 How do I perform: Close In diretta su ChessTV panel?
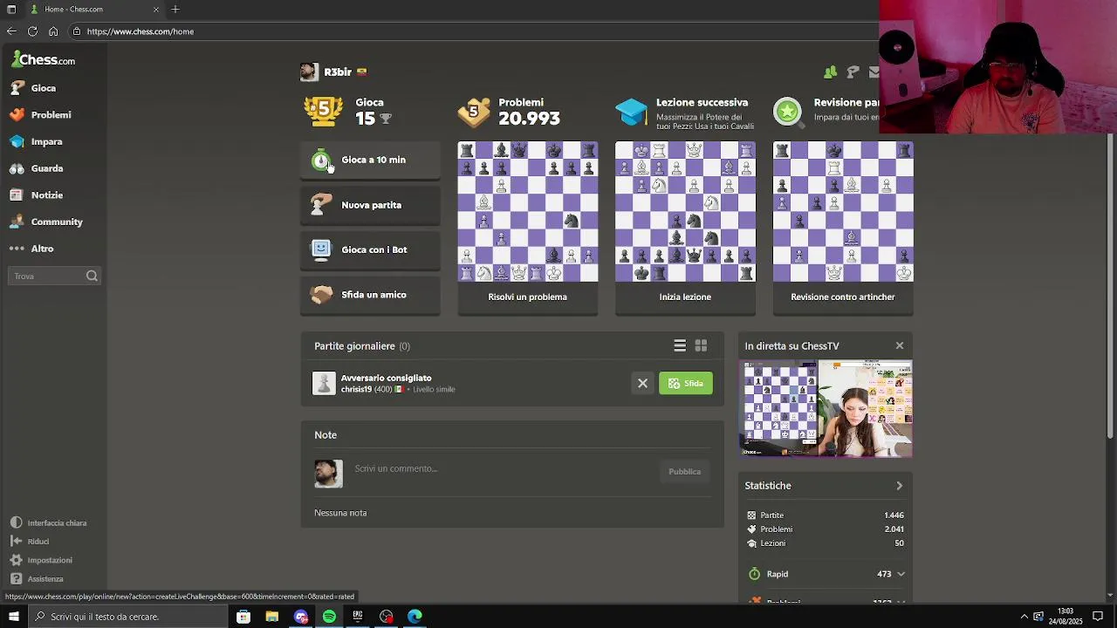pos(900,346)
